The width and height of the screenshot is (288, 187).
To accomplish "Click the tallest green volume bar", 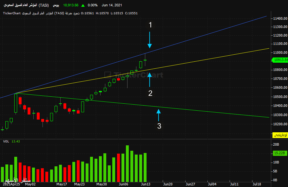I will 127,163.
